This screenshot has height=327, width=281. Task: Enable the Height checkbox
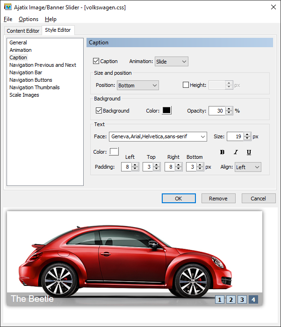[x=186, y=85]
